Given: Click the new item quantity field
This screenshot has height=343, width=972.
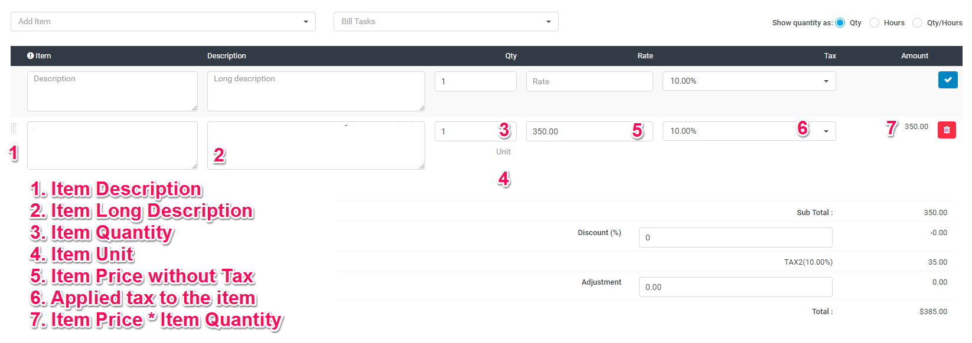Looking at the screenshot, I should (x=475, y=82).
